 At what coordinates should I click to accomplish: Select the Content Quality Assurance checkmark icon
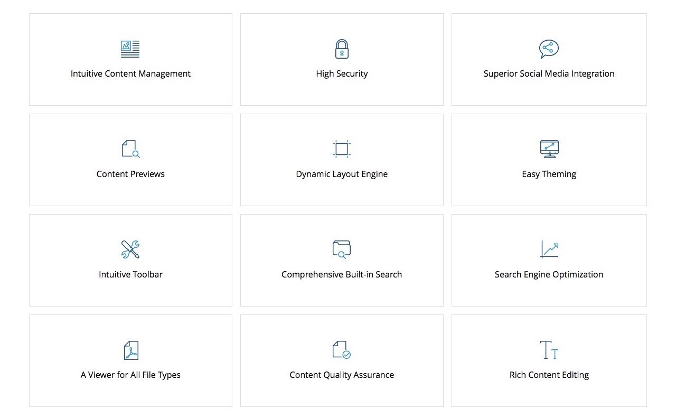pos(342,350)
